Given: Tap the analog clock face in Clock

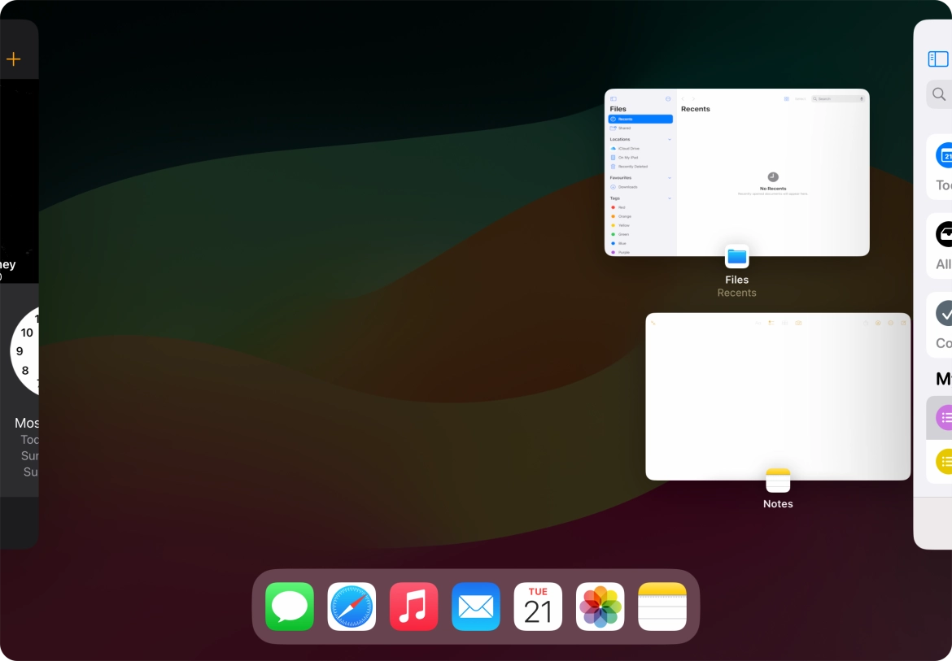Looking at the screenshot, I should pyautogui.click(x=24, y=351).
